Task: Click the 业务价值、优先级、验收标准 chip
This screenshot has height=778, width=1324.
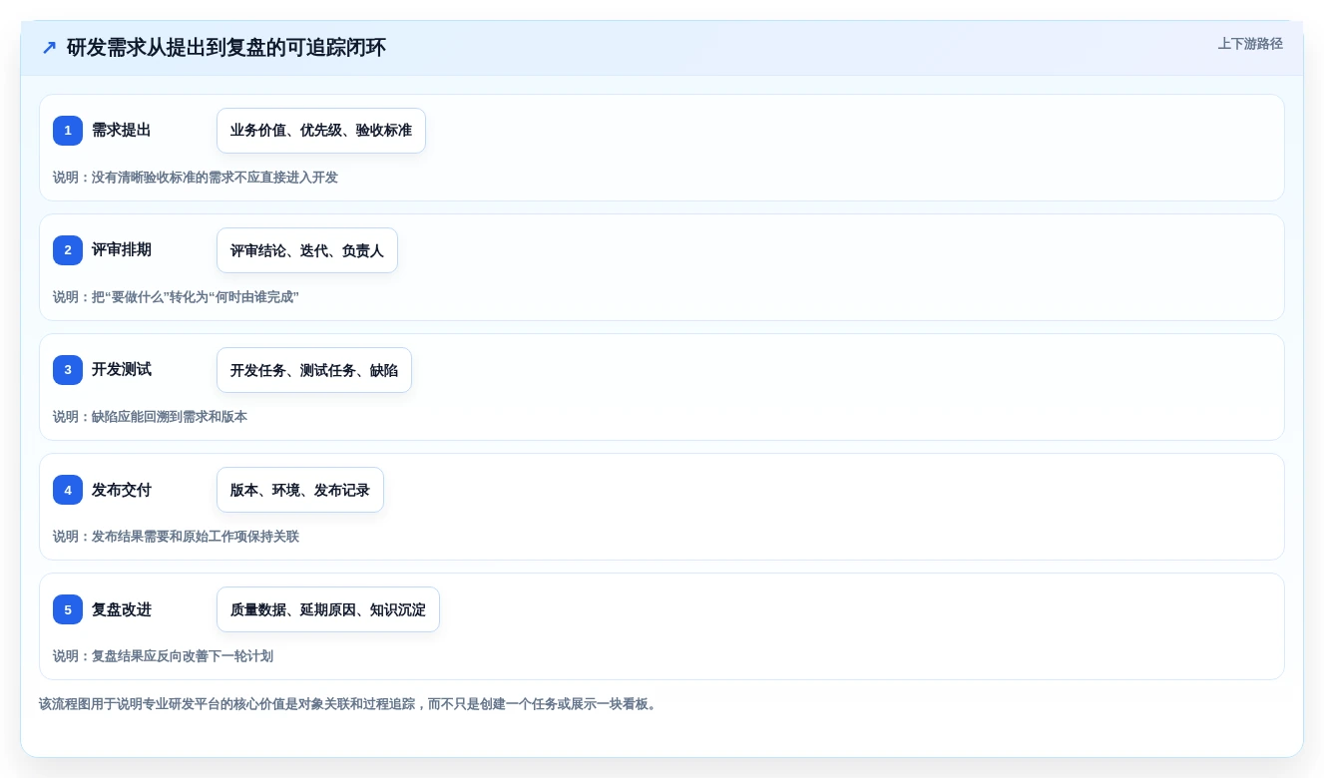Action: click(321, 131)
